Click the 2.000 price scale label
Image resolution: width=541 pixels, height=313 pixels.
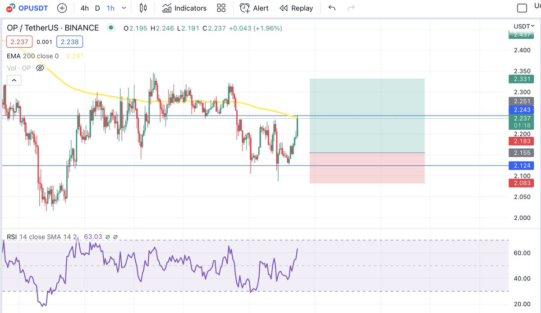click(x=523, y=218)
